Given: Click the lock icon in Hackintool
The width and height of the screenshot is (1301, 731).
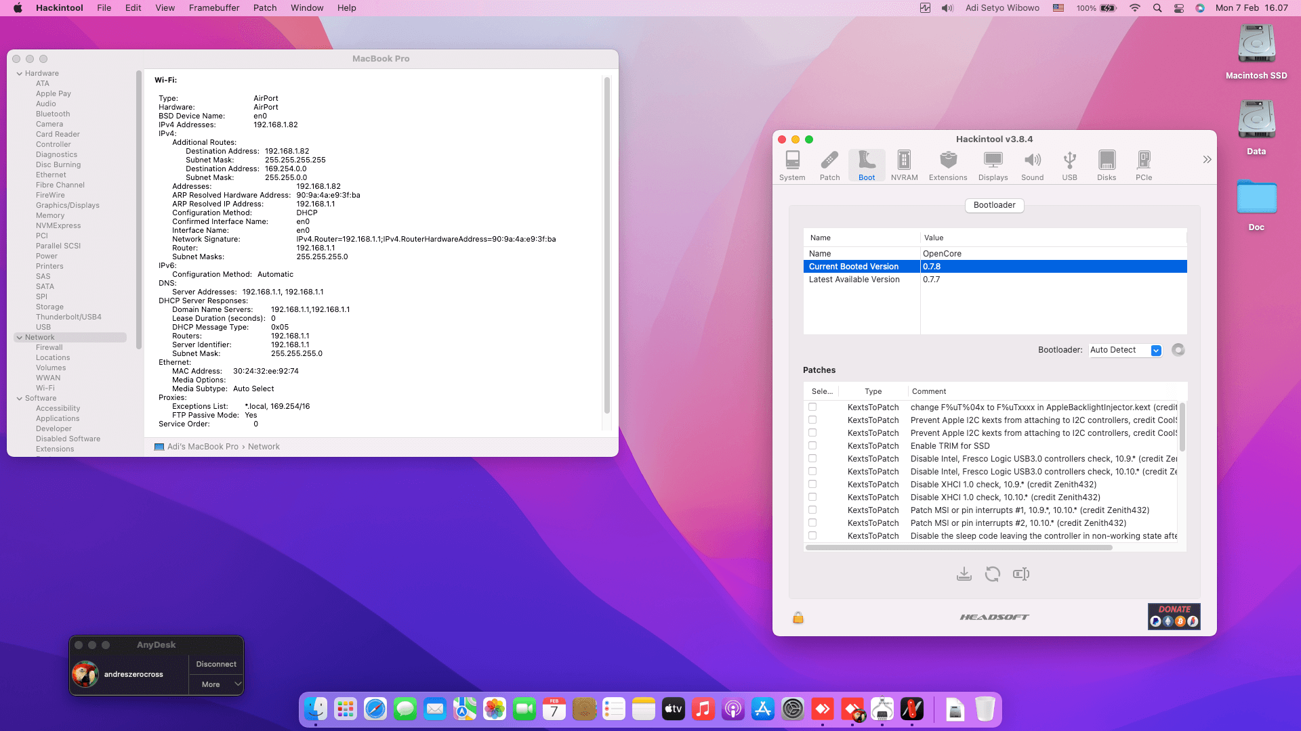Looking at the screenshot, I should 798,617.
